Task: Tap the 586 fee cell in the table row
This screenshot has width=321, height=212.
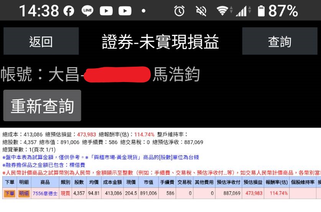Action: point(167,193)
